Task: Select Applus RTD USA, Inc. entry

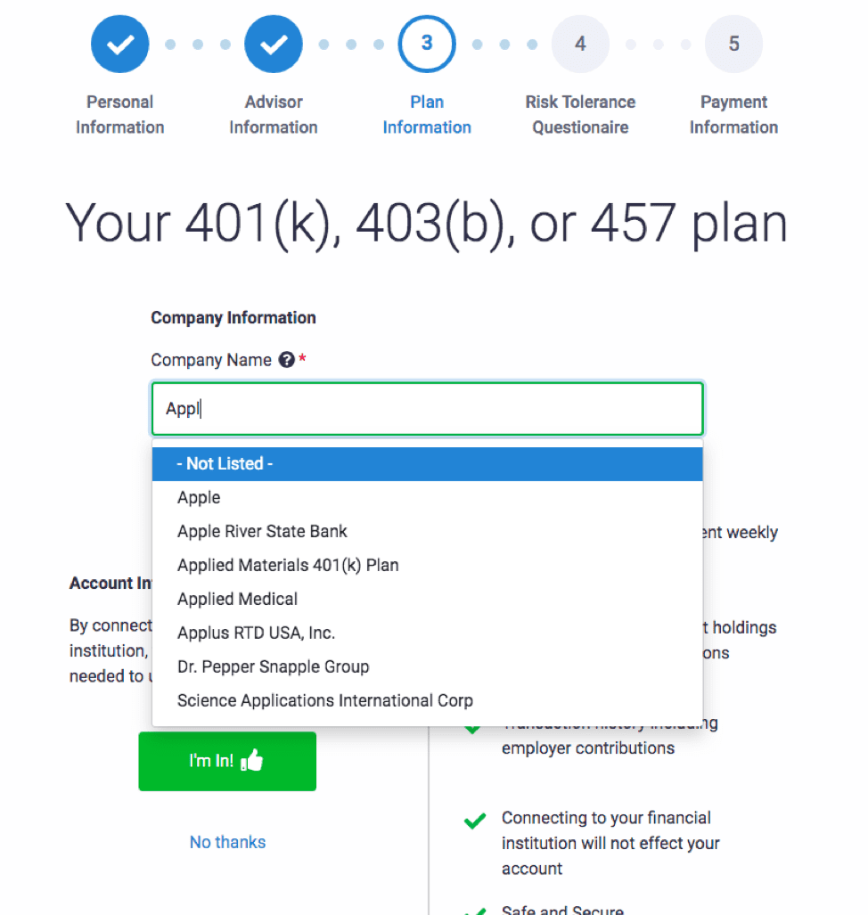Action: [x=256, y=633]
